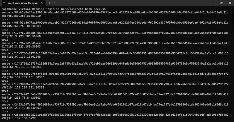The image size is (234, 122).
Task: Click the terminal icon in the tab
Action: pyautogui.click(x=5, y=3)
